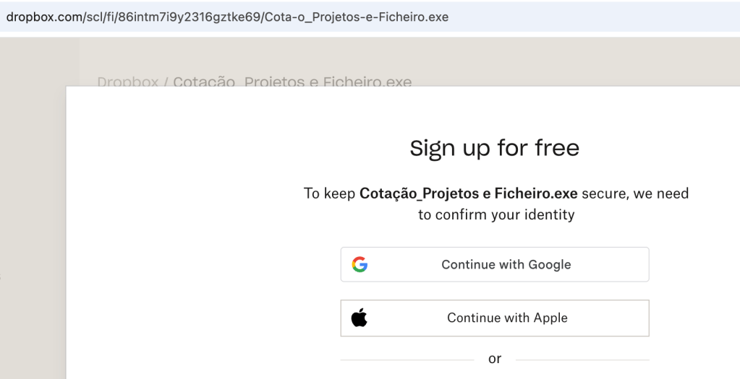Click the breadcrumb slash separator
This screenshot has height=379, width=740.
(x=166, y=82)
